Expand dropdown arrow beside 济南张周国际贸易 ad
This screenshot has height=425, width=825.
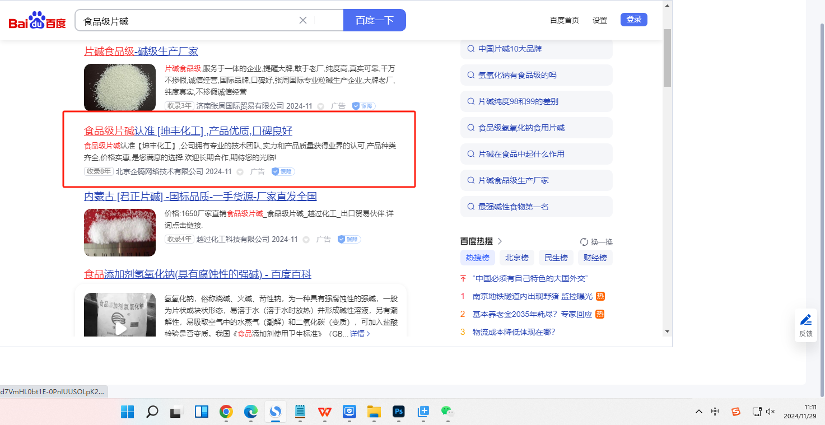coord(321,106)
